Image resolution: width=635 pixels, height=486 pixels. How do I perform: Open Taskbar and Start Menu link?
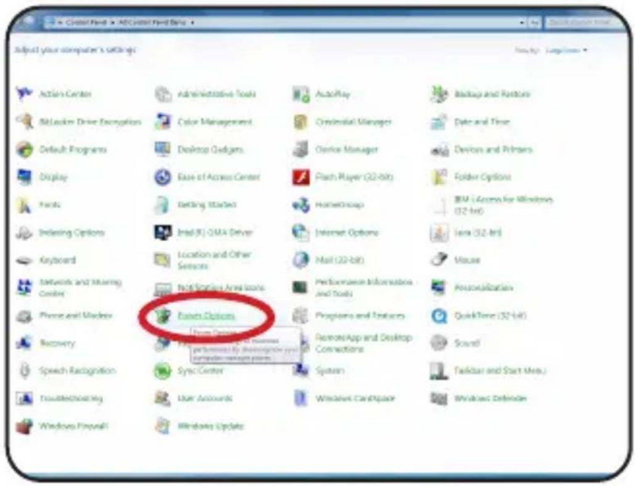[500, 371]
